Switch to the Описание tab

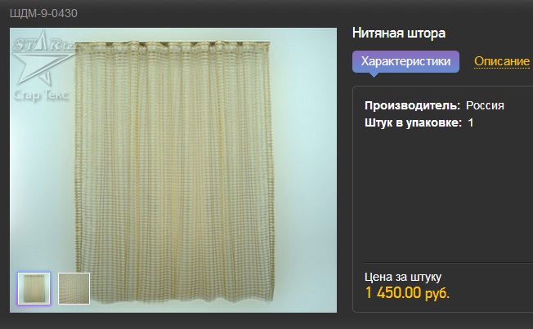pyautogui.click(x=502, y=61)
